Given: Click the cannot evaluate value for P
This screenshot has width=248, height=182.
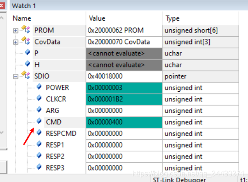Looking at the screenshot, I should 124,54.
